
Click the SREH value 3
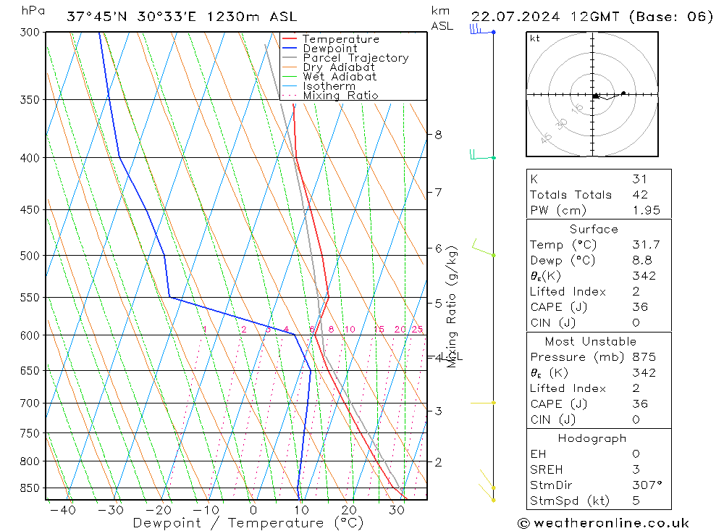636,469
